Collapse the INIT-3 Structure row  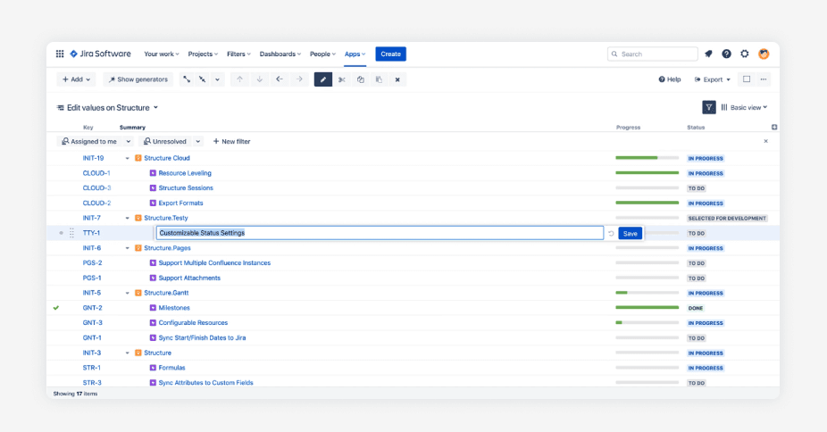click(127, 353)
